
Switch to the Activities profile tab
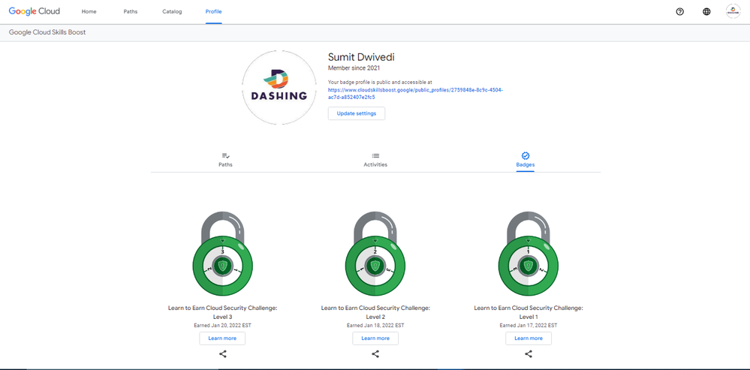coord(375,160)
